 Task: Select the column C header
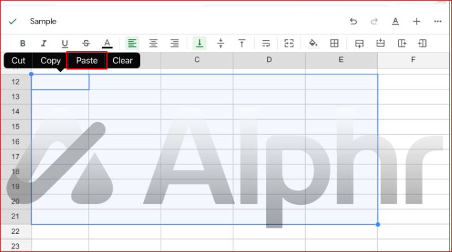(x=197, y=60)
